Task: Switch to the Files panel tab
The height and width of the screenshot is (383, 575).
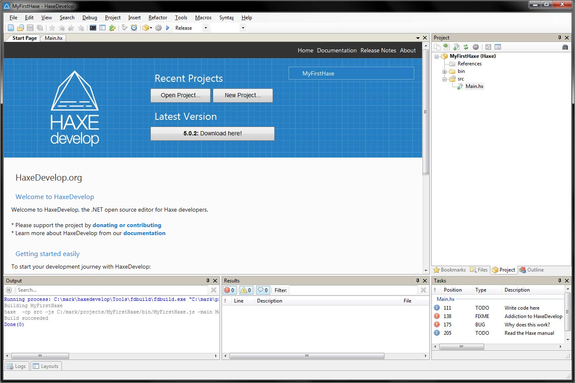Action: (x=479, y=270)
